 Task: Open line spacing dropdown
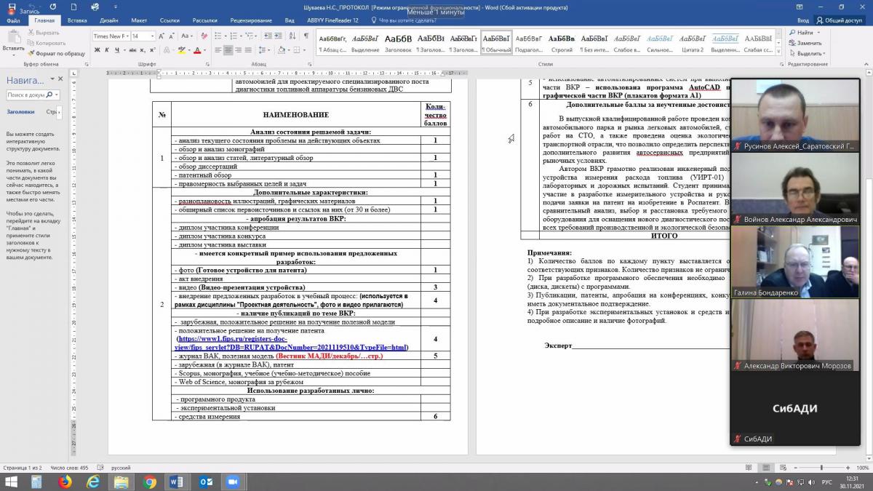[270, 49]
